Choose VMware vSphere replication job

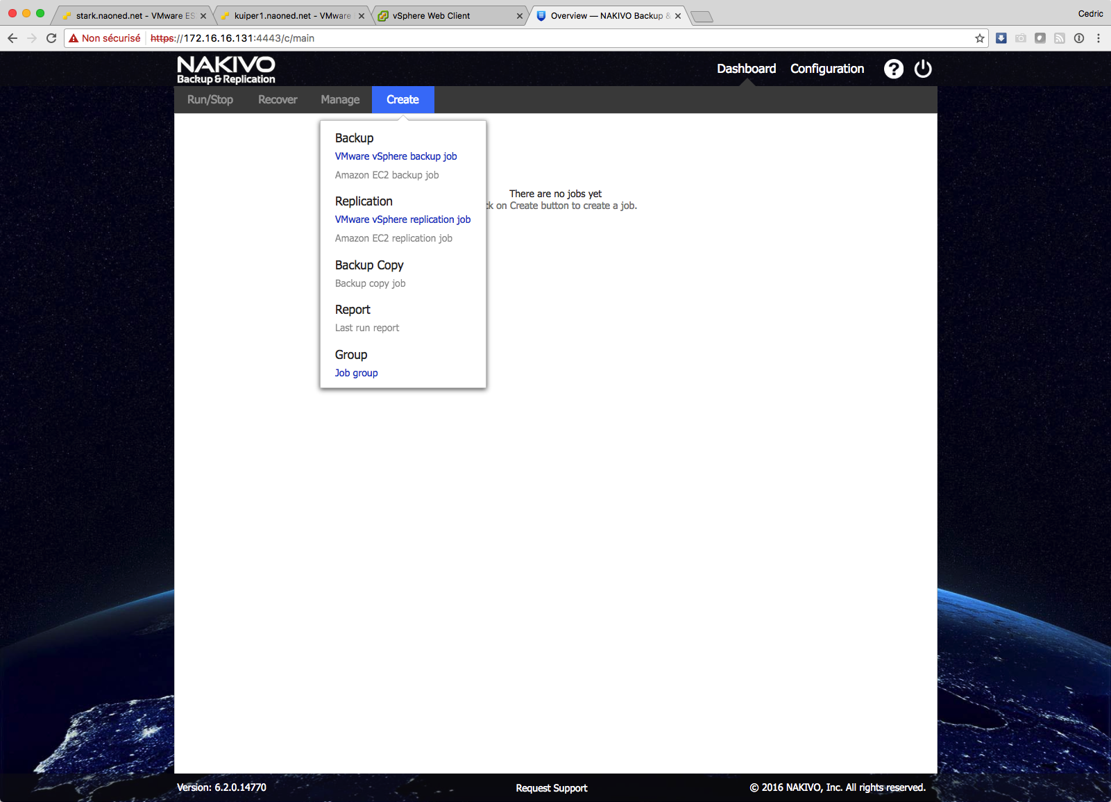click(x=402, y=219)
